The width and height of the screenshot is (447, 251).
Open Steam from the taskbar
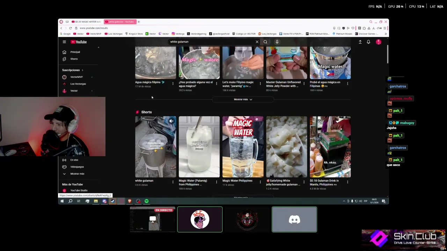pos(112,201)
